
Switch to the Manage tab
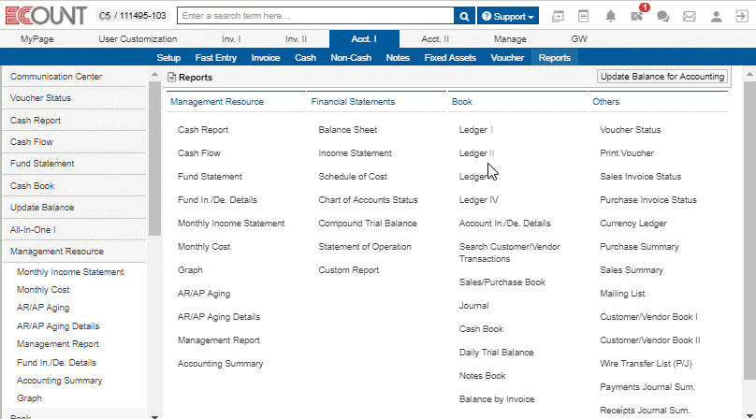(510, 39)
